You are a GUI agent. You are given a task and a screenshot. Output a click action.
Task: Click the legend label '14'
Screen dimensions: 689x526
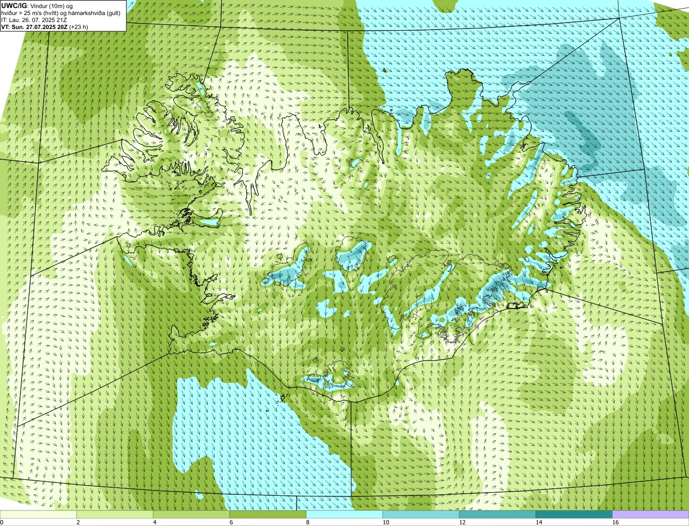point(539,522)
